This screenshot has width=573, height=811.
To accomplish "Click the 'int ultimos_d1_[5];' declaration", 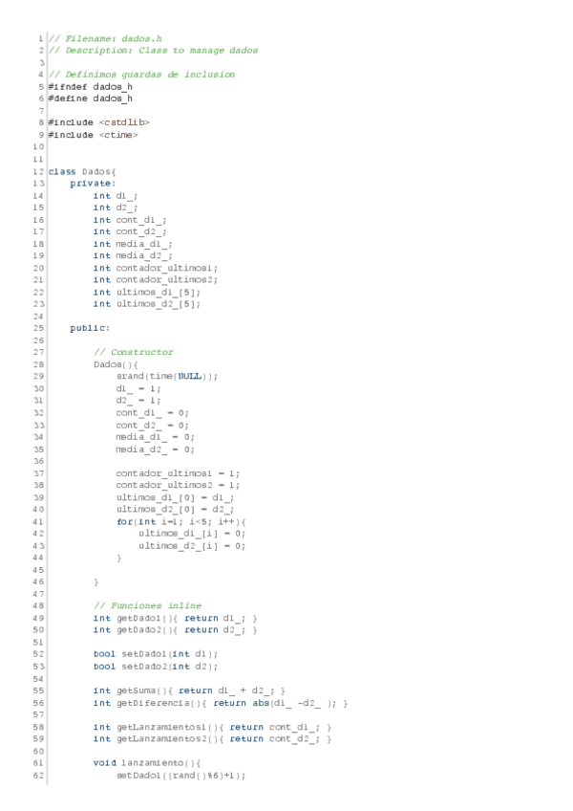I will (x=147, y=293).
